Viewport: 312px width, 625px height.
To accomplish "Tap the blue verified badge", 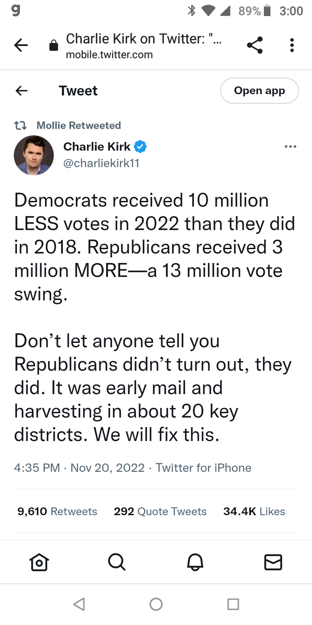I will [141, 146].
